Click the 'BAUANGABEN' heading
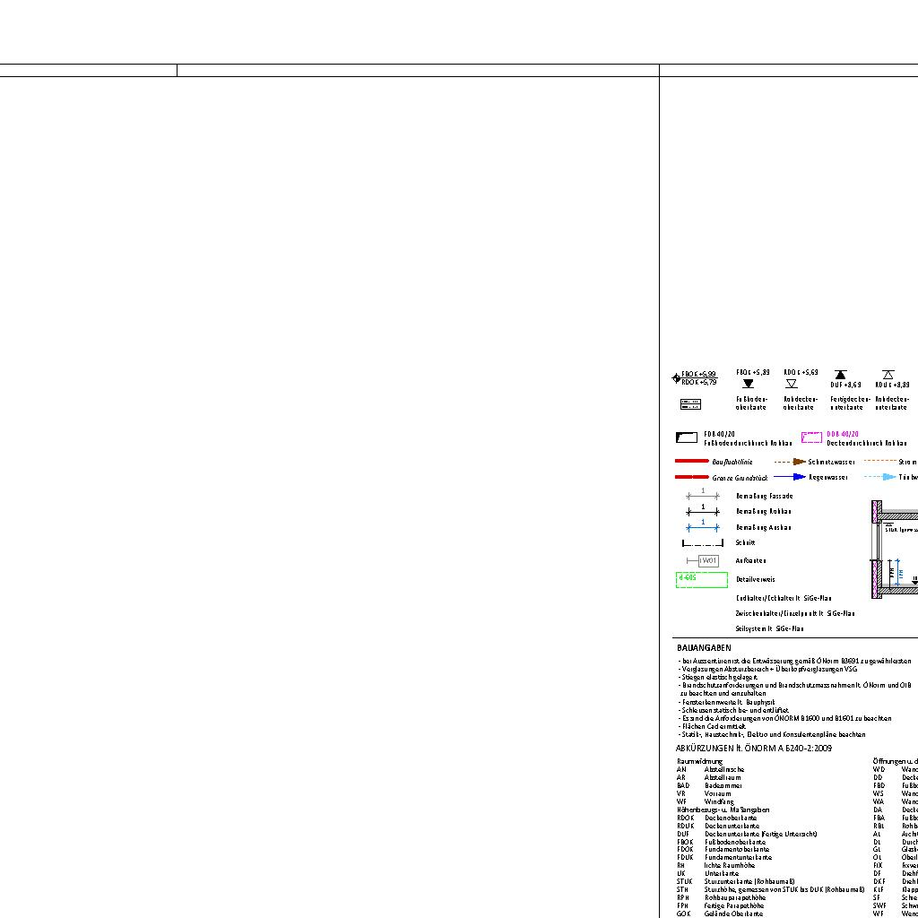This screenshot has height=918, width=918. click(x=704, y=647)
